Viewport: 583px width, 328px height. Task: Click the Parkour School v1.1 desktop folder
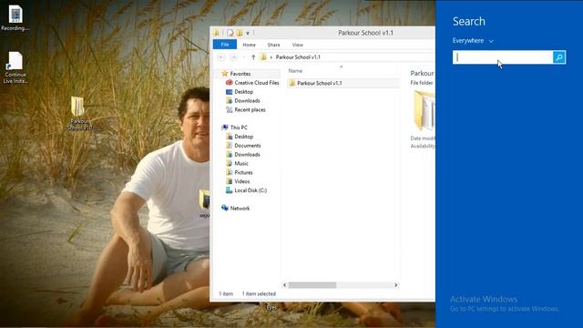(79, 113)
